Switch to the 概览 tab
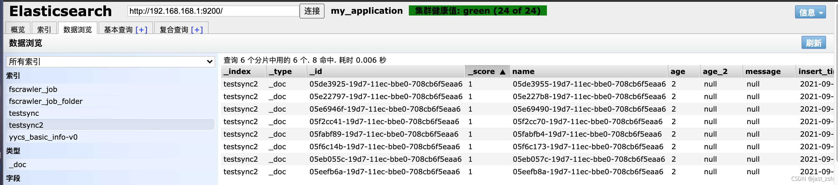Viewport: 838px width, 185px height. pyautogui.click(x=18, y=30)
